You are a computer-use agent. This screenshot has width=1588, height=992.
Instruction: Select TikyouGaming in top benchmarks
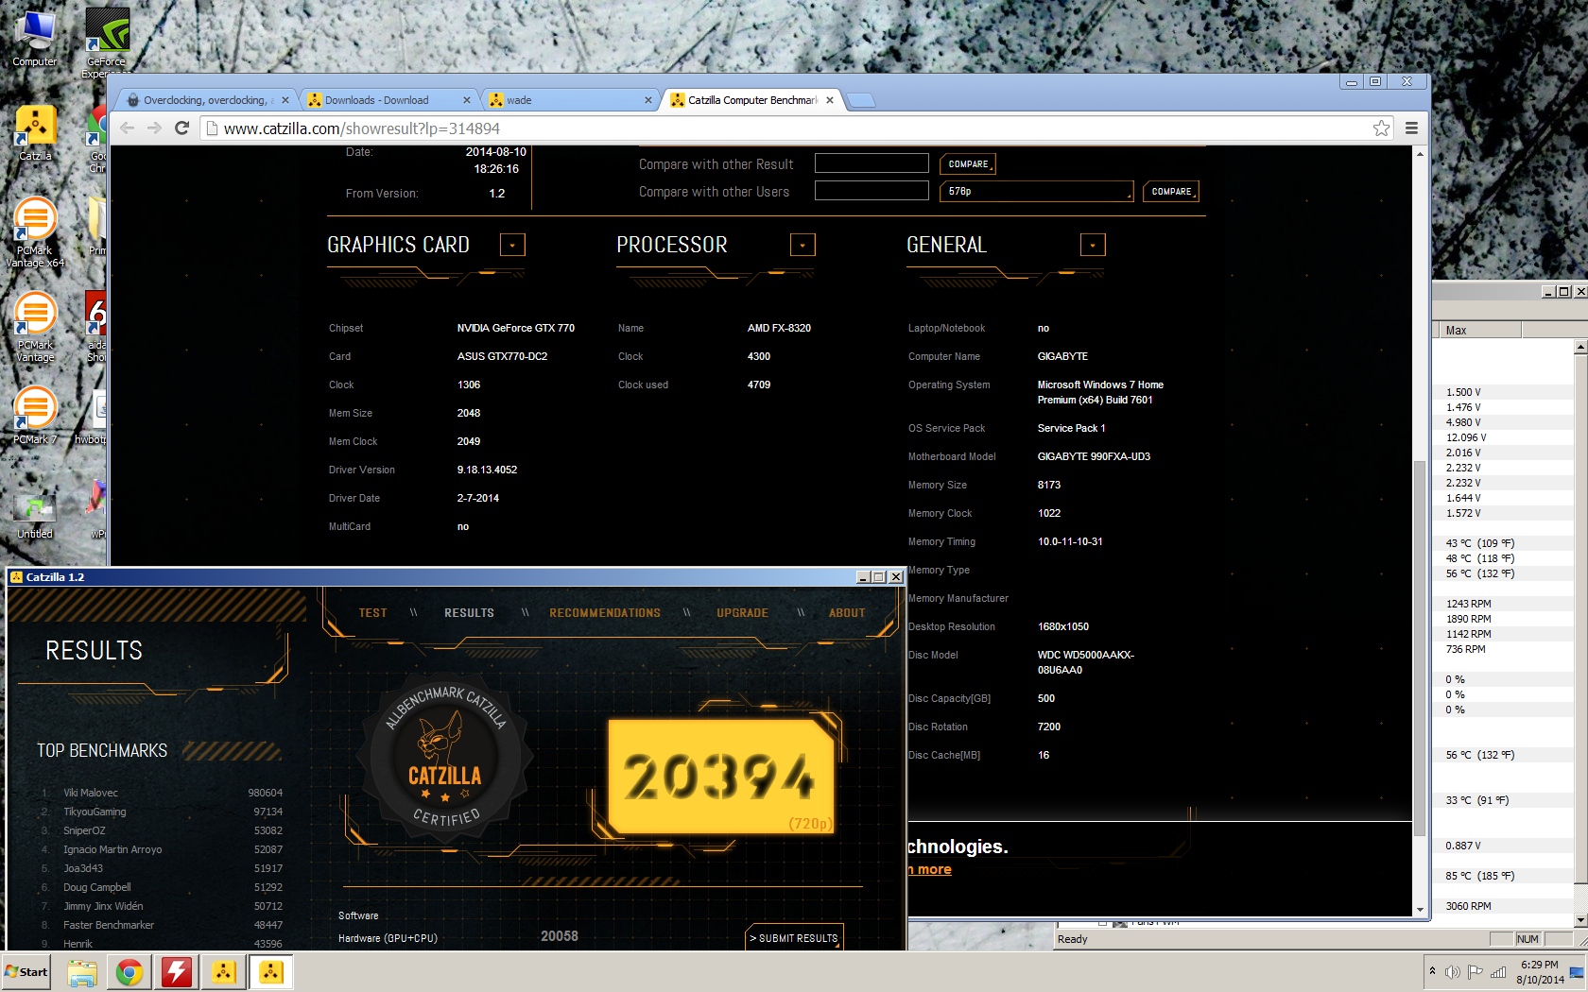(159, 812)
